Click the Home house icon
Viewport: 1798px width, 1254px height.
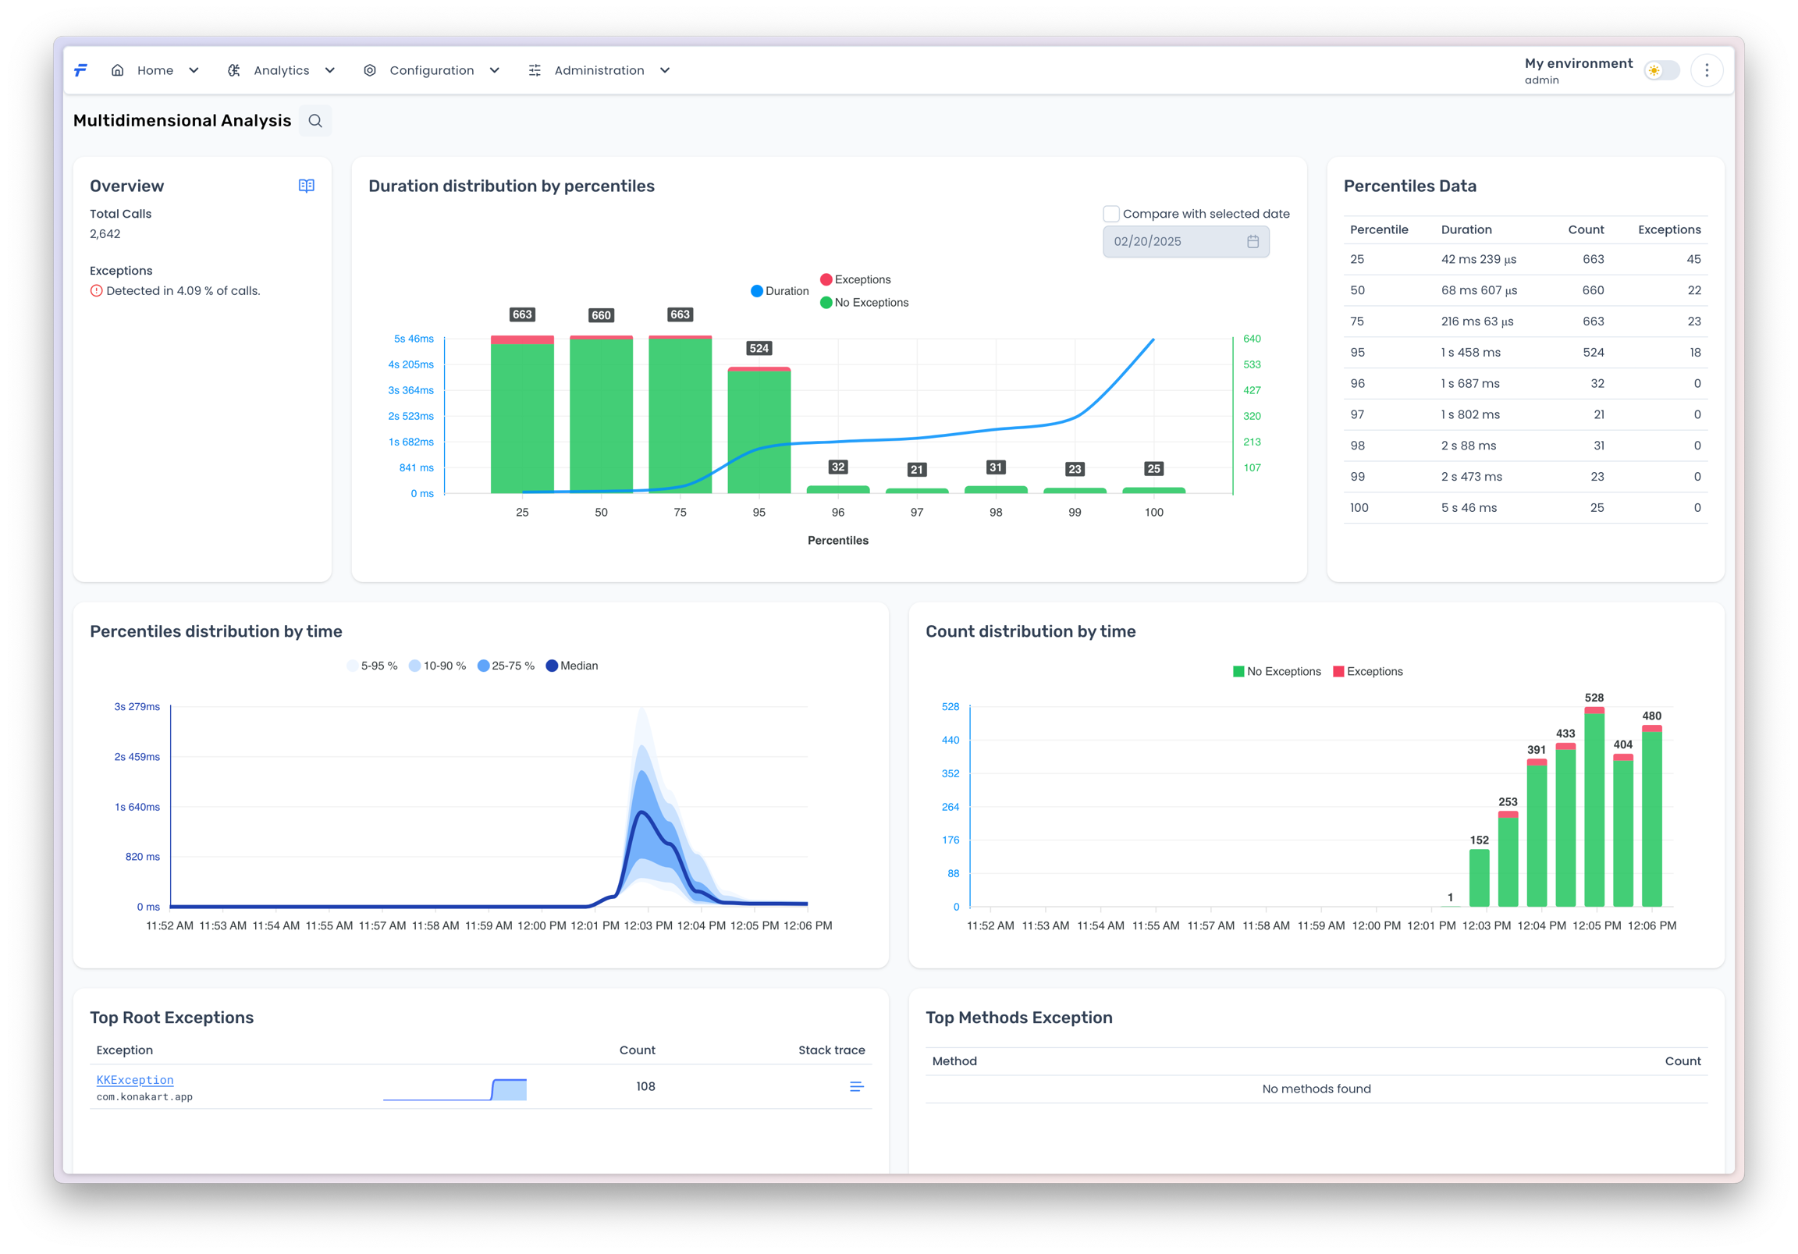point(118,70)
